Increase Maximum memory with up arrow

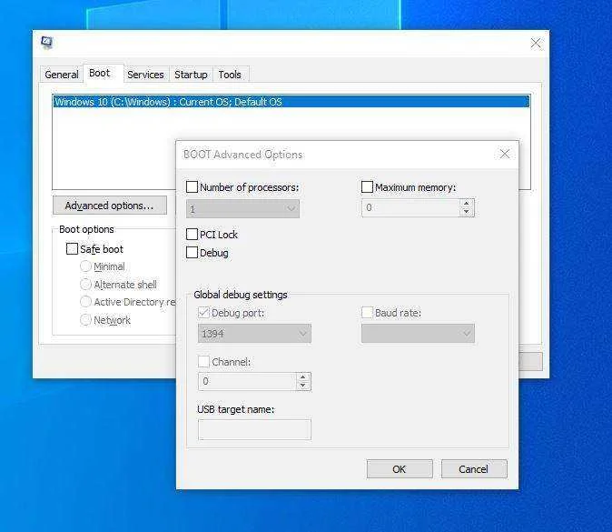click(x=467, y=204)
